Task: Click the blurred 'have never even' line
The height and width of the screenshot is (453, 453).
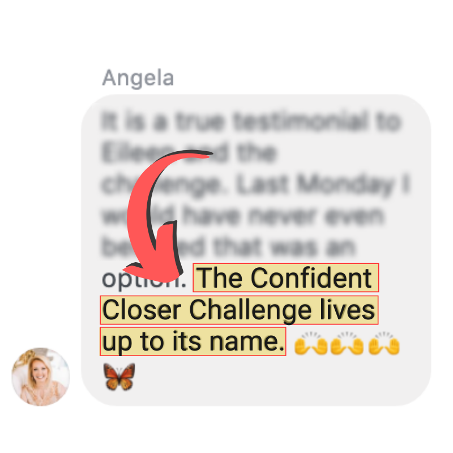Action: 284,216
